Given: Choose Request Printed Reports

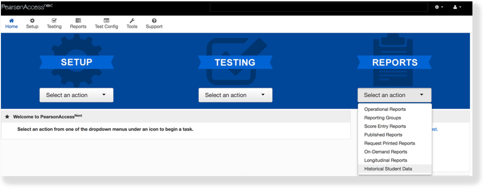Looking at the screenshot, I should (x=389, y=143).
